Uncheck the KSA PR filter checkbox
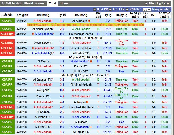This screenshot has height=135, width=174. click(x=95, y=9)
